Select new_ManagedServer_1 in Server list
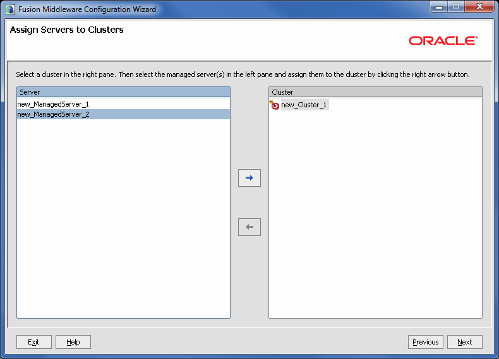This screenshot has width=499, height=359. (x=123, y=104)
